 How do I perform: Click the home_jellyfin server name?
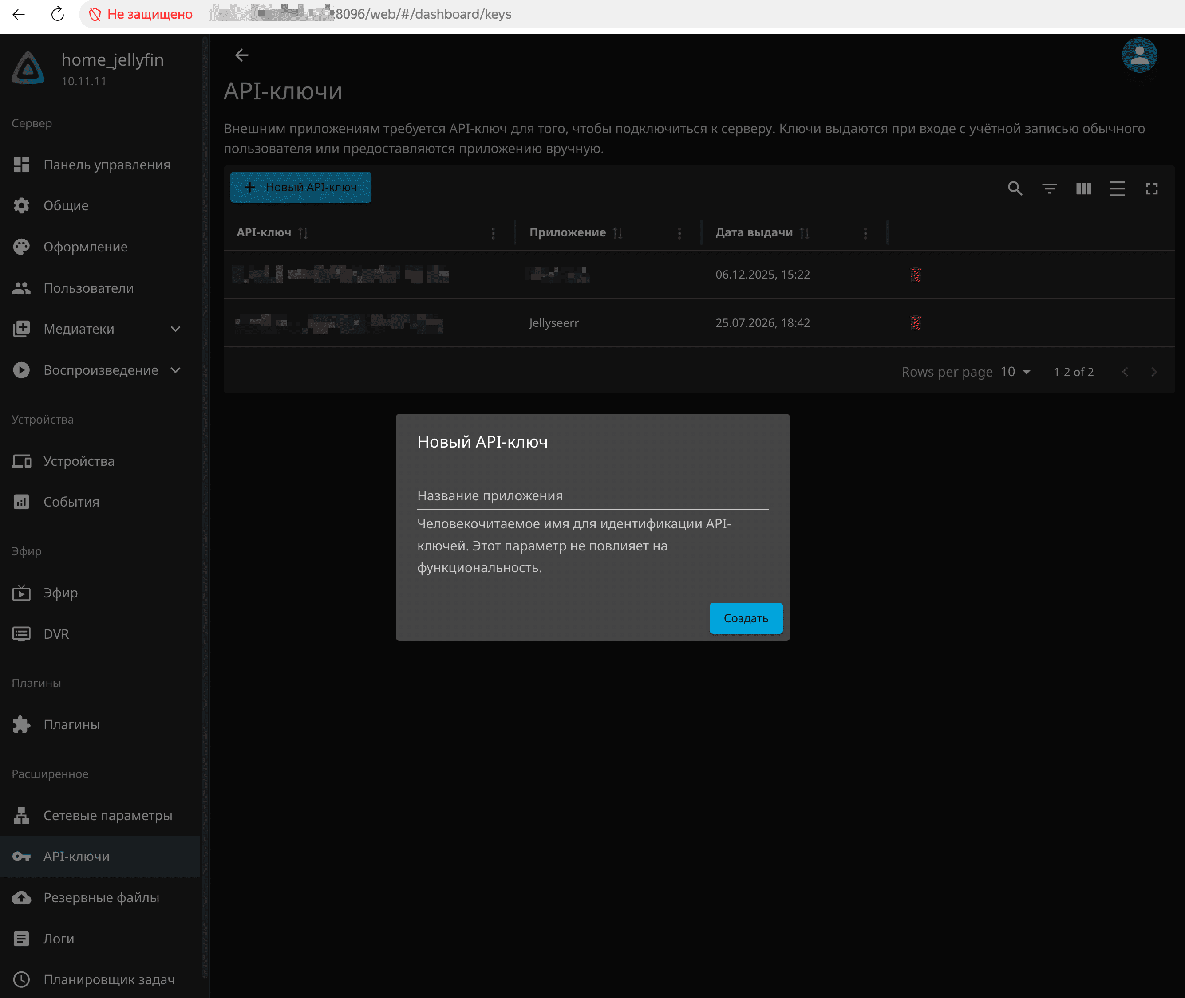click(x=112, y=59)
